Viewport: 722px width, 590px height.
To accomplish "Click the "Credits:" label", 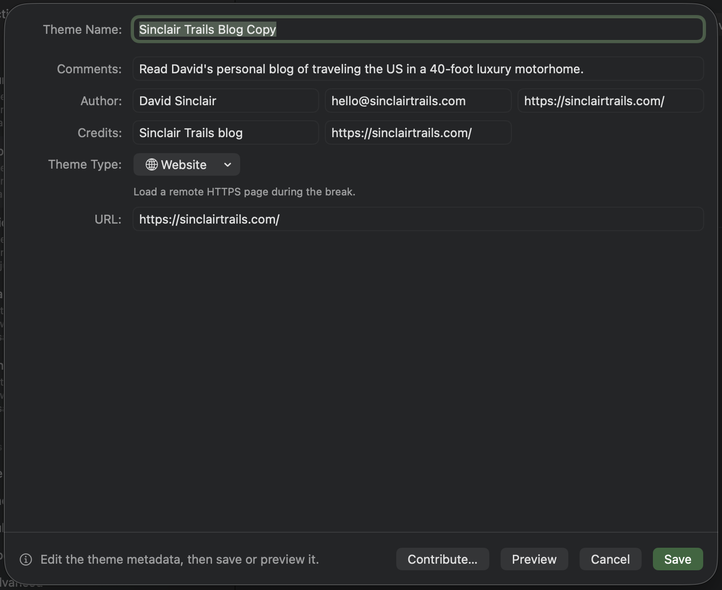I will tap(100, 132).
